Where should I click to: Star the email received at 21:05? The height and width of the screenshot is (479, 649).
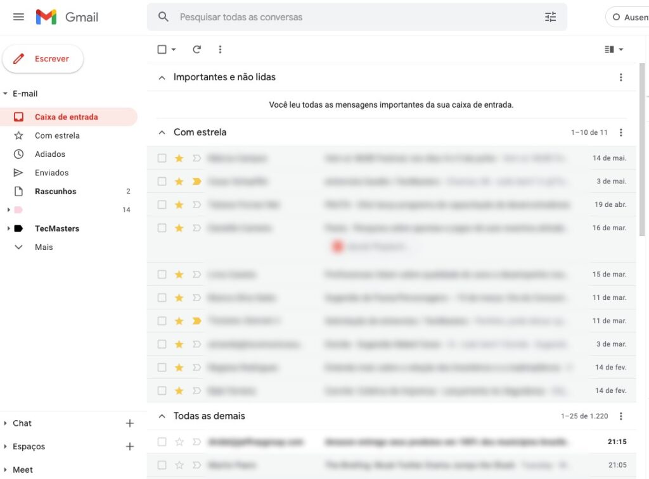tap(179, 465)
